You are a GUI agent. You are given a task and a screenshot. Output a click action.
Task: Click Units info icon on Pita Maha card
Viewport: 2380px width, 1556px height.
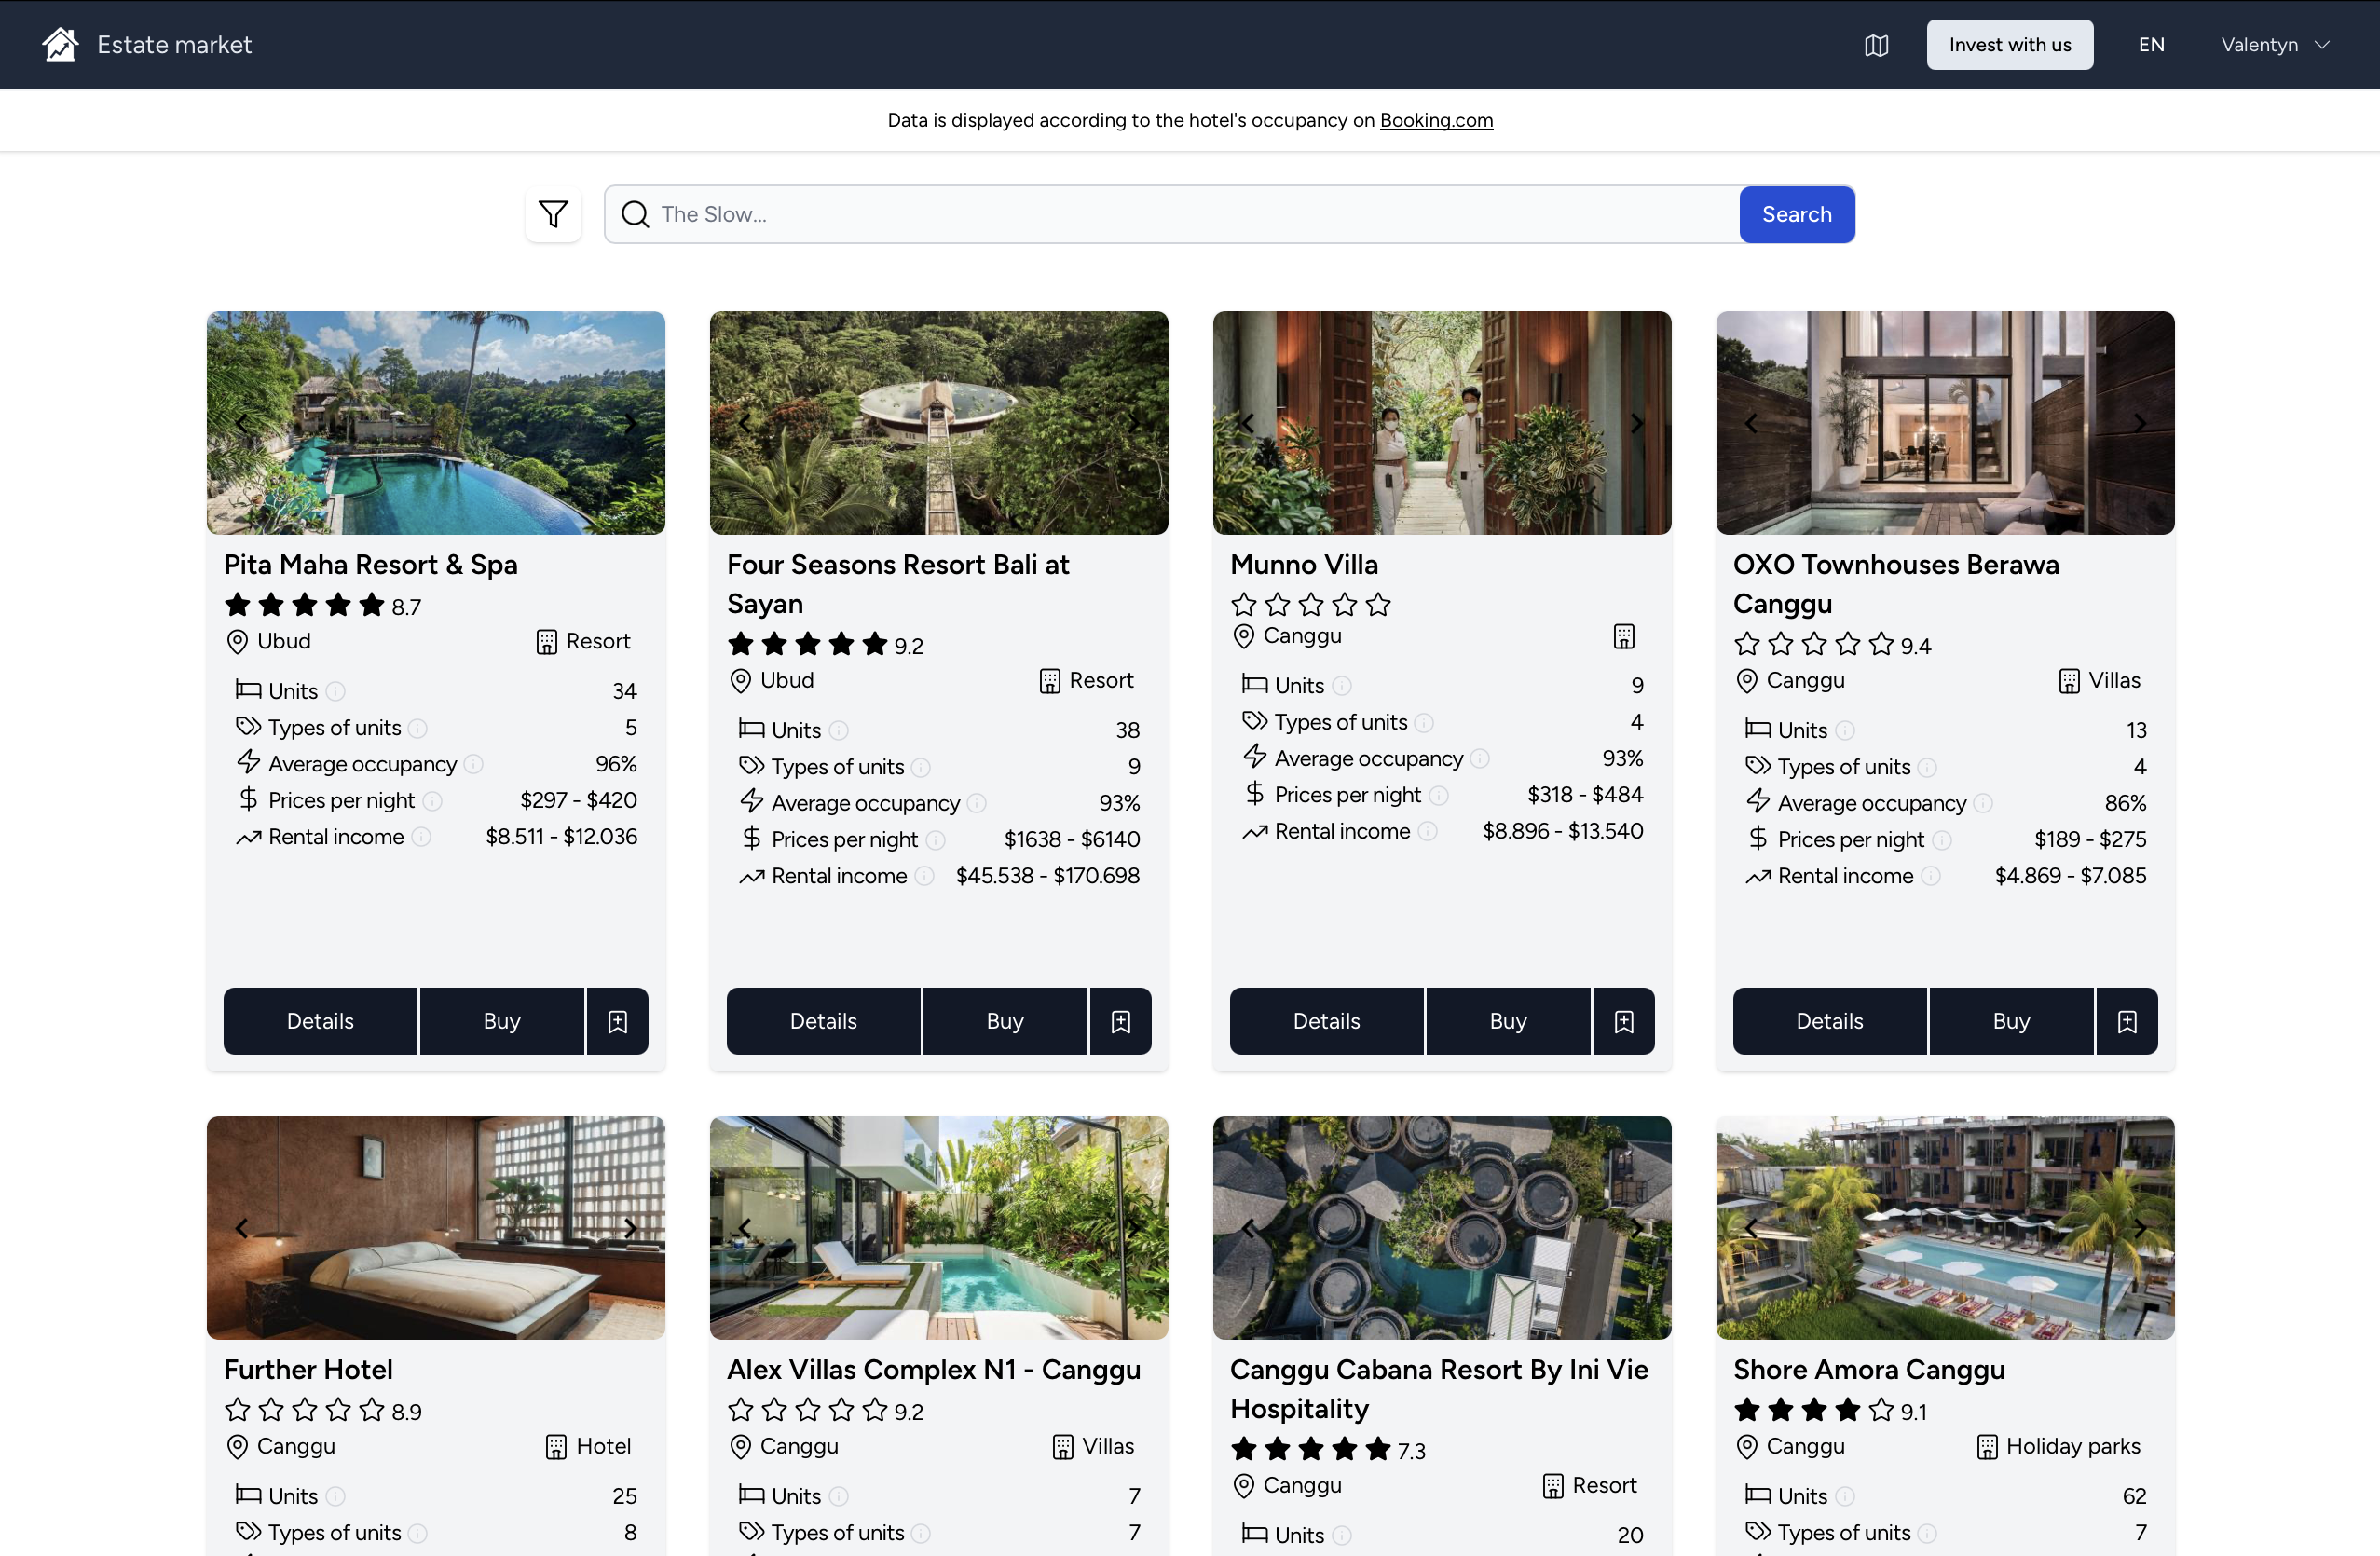tap(336, 691)
